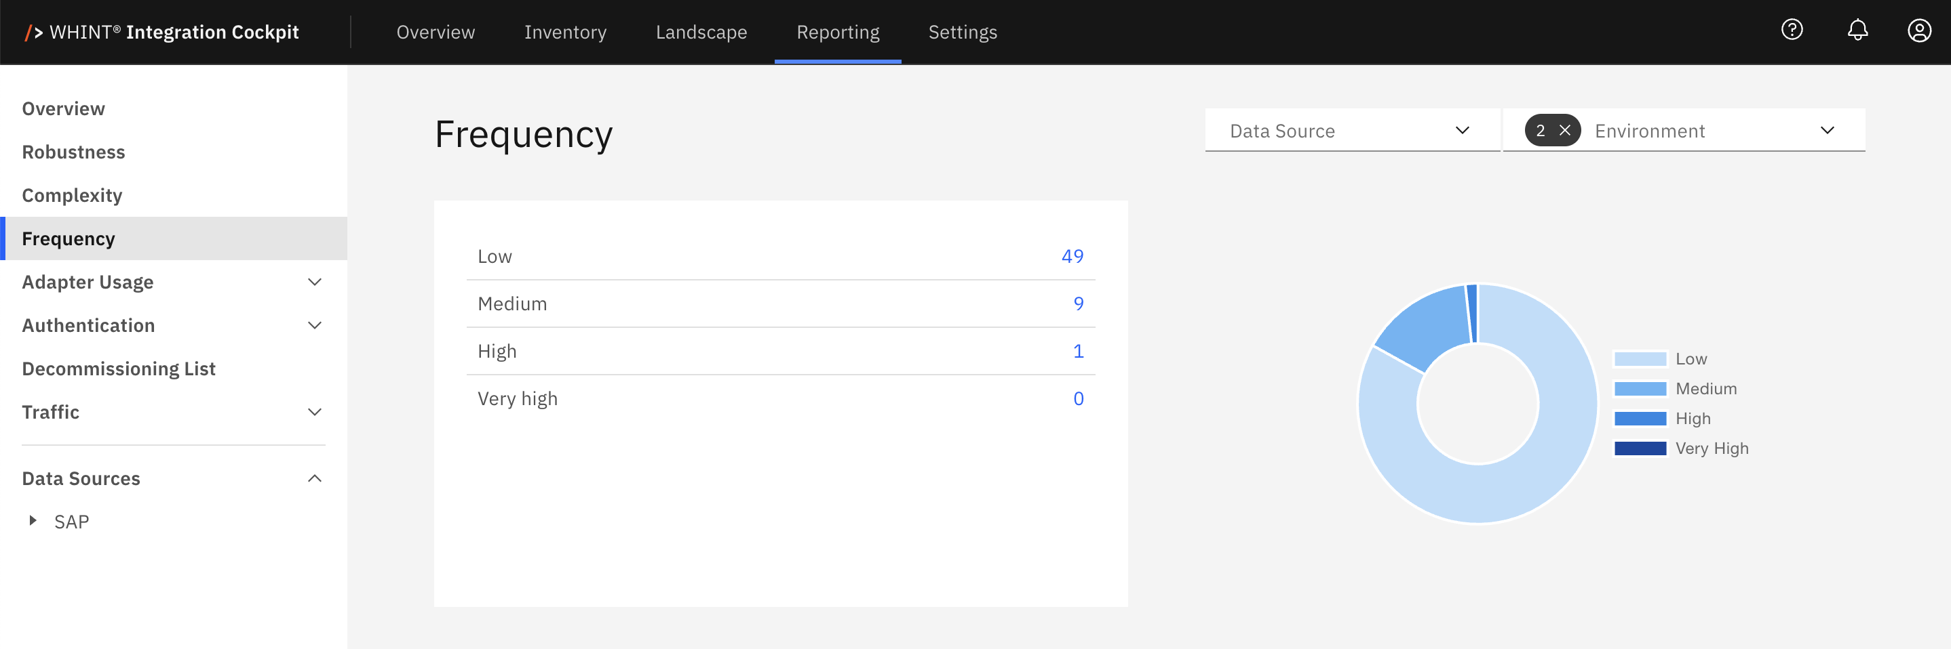Select the SAP data source
Image resolution: width=1951 pixels, height=649 pixels.
coord(72,522)
